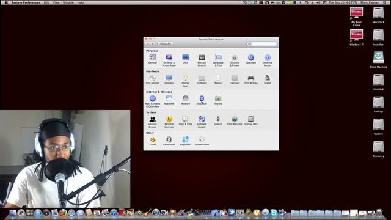Open the Growl preference pane
The width and height of the screenshot is (391, 220).
click(153, 141)
